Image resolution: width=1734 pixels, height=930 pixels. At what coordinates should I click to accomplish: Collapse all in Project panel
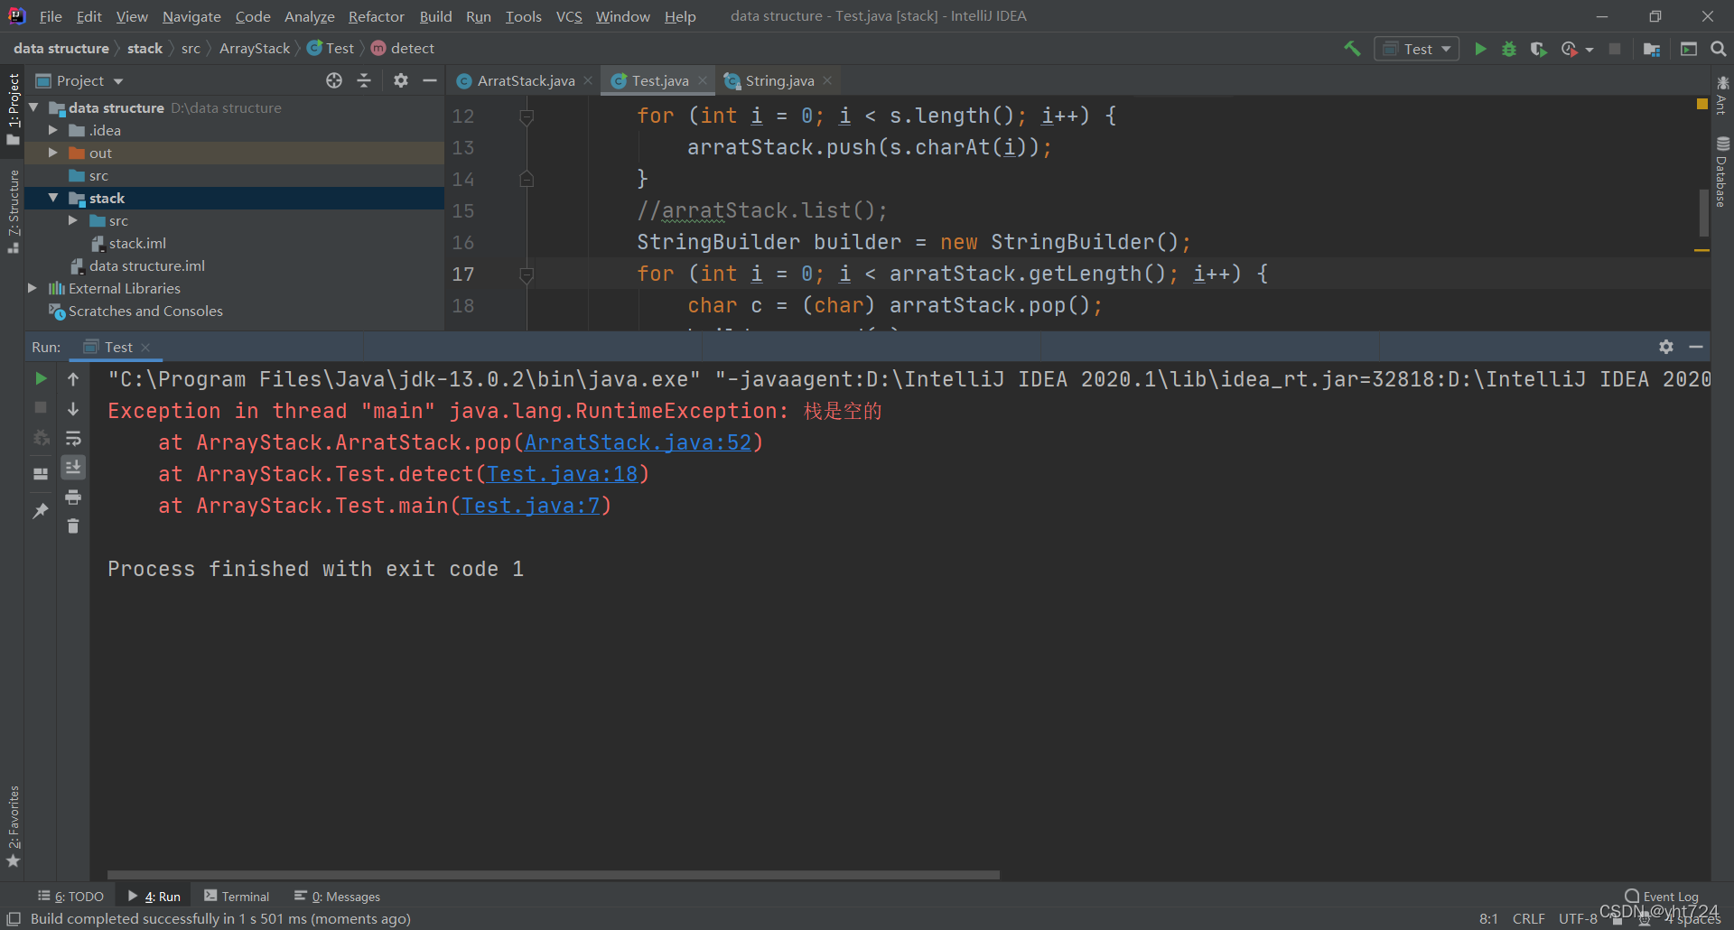pos(364,80)
